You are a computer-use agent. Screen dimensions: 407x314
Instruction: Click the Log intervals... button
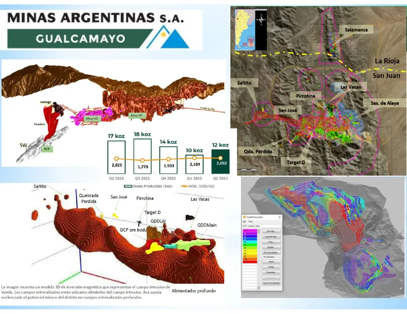tap(271, 236)
